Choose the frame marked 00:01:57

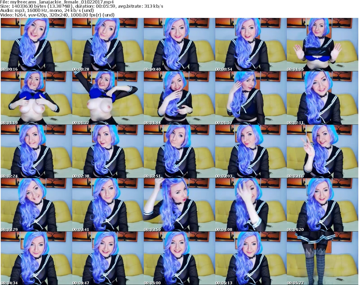[x=251, y=98]
